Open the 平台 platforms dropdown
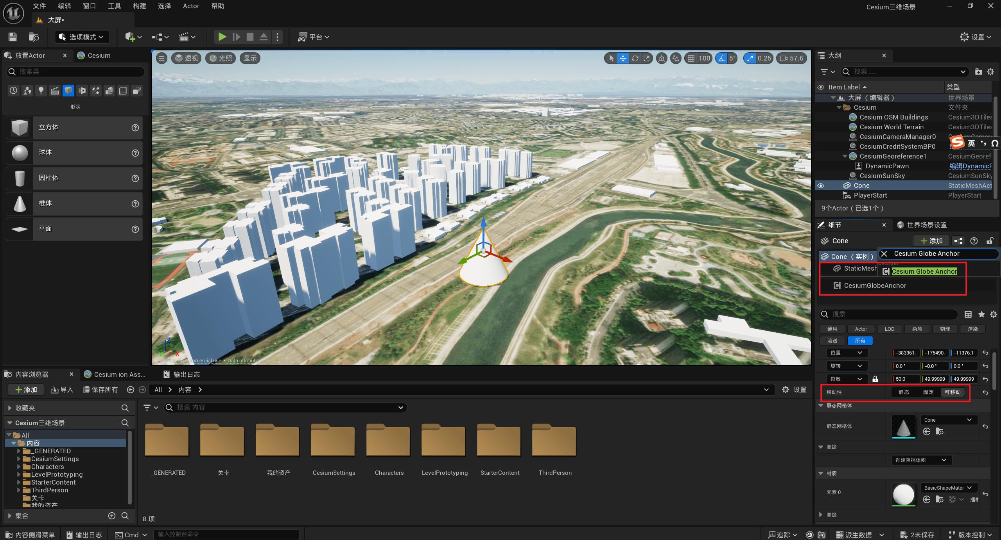The image size is (1001, 540). [x=314, y=37]
